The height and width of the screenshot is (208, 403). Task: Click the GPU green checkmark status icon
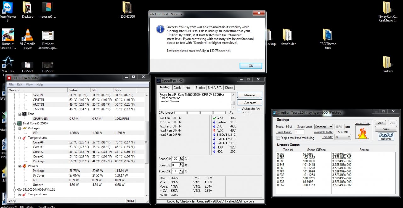point(214,118)
